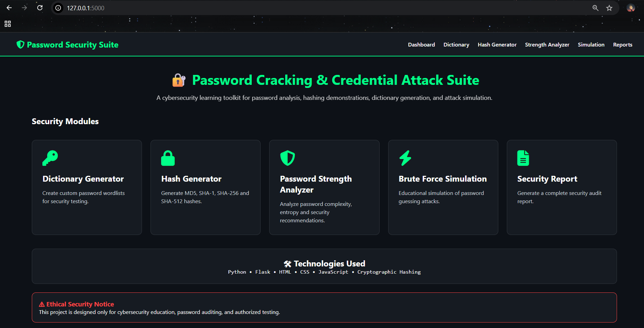Go back using the browser back arrow

coord(9,8)
